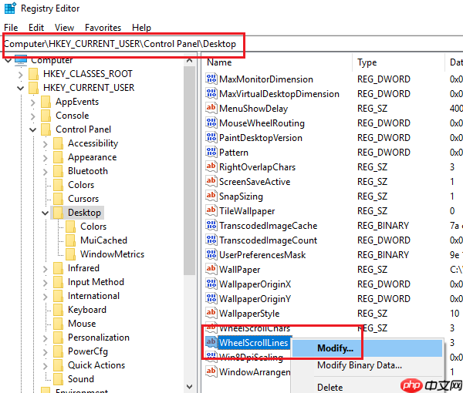Click the WallpaperStyle string icon

(x=211, y=313)
